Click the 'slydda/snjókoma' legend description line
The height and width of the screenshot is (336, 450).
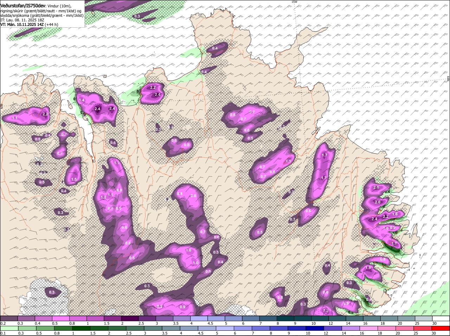click(x=42, y=15)
